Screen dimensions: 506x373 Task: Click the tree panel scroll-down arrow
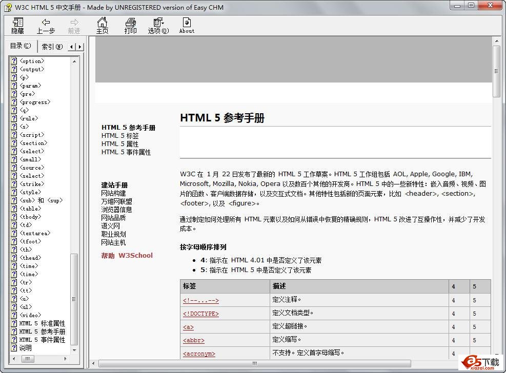pos(74,350)
